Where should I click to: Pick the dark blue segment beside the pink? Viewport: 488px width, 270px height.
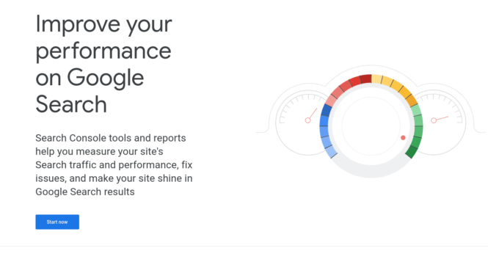click(x=327, y=110)
